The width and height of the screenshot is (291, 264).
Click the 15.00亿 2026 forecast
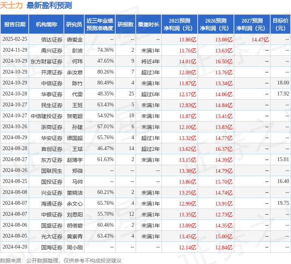coord(224,236)
